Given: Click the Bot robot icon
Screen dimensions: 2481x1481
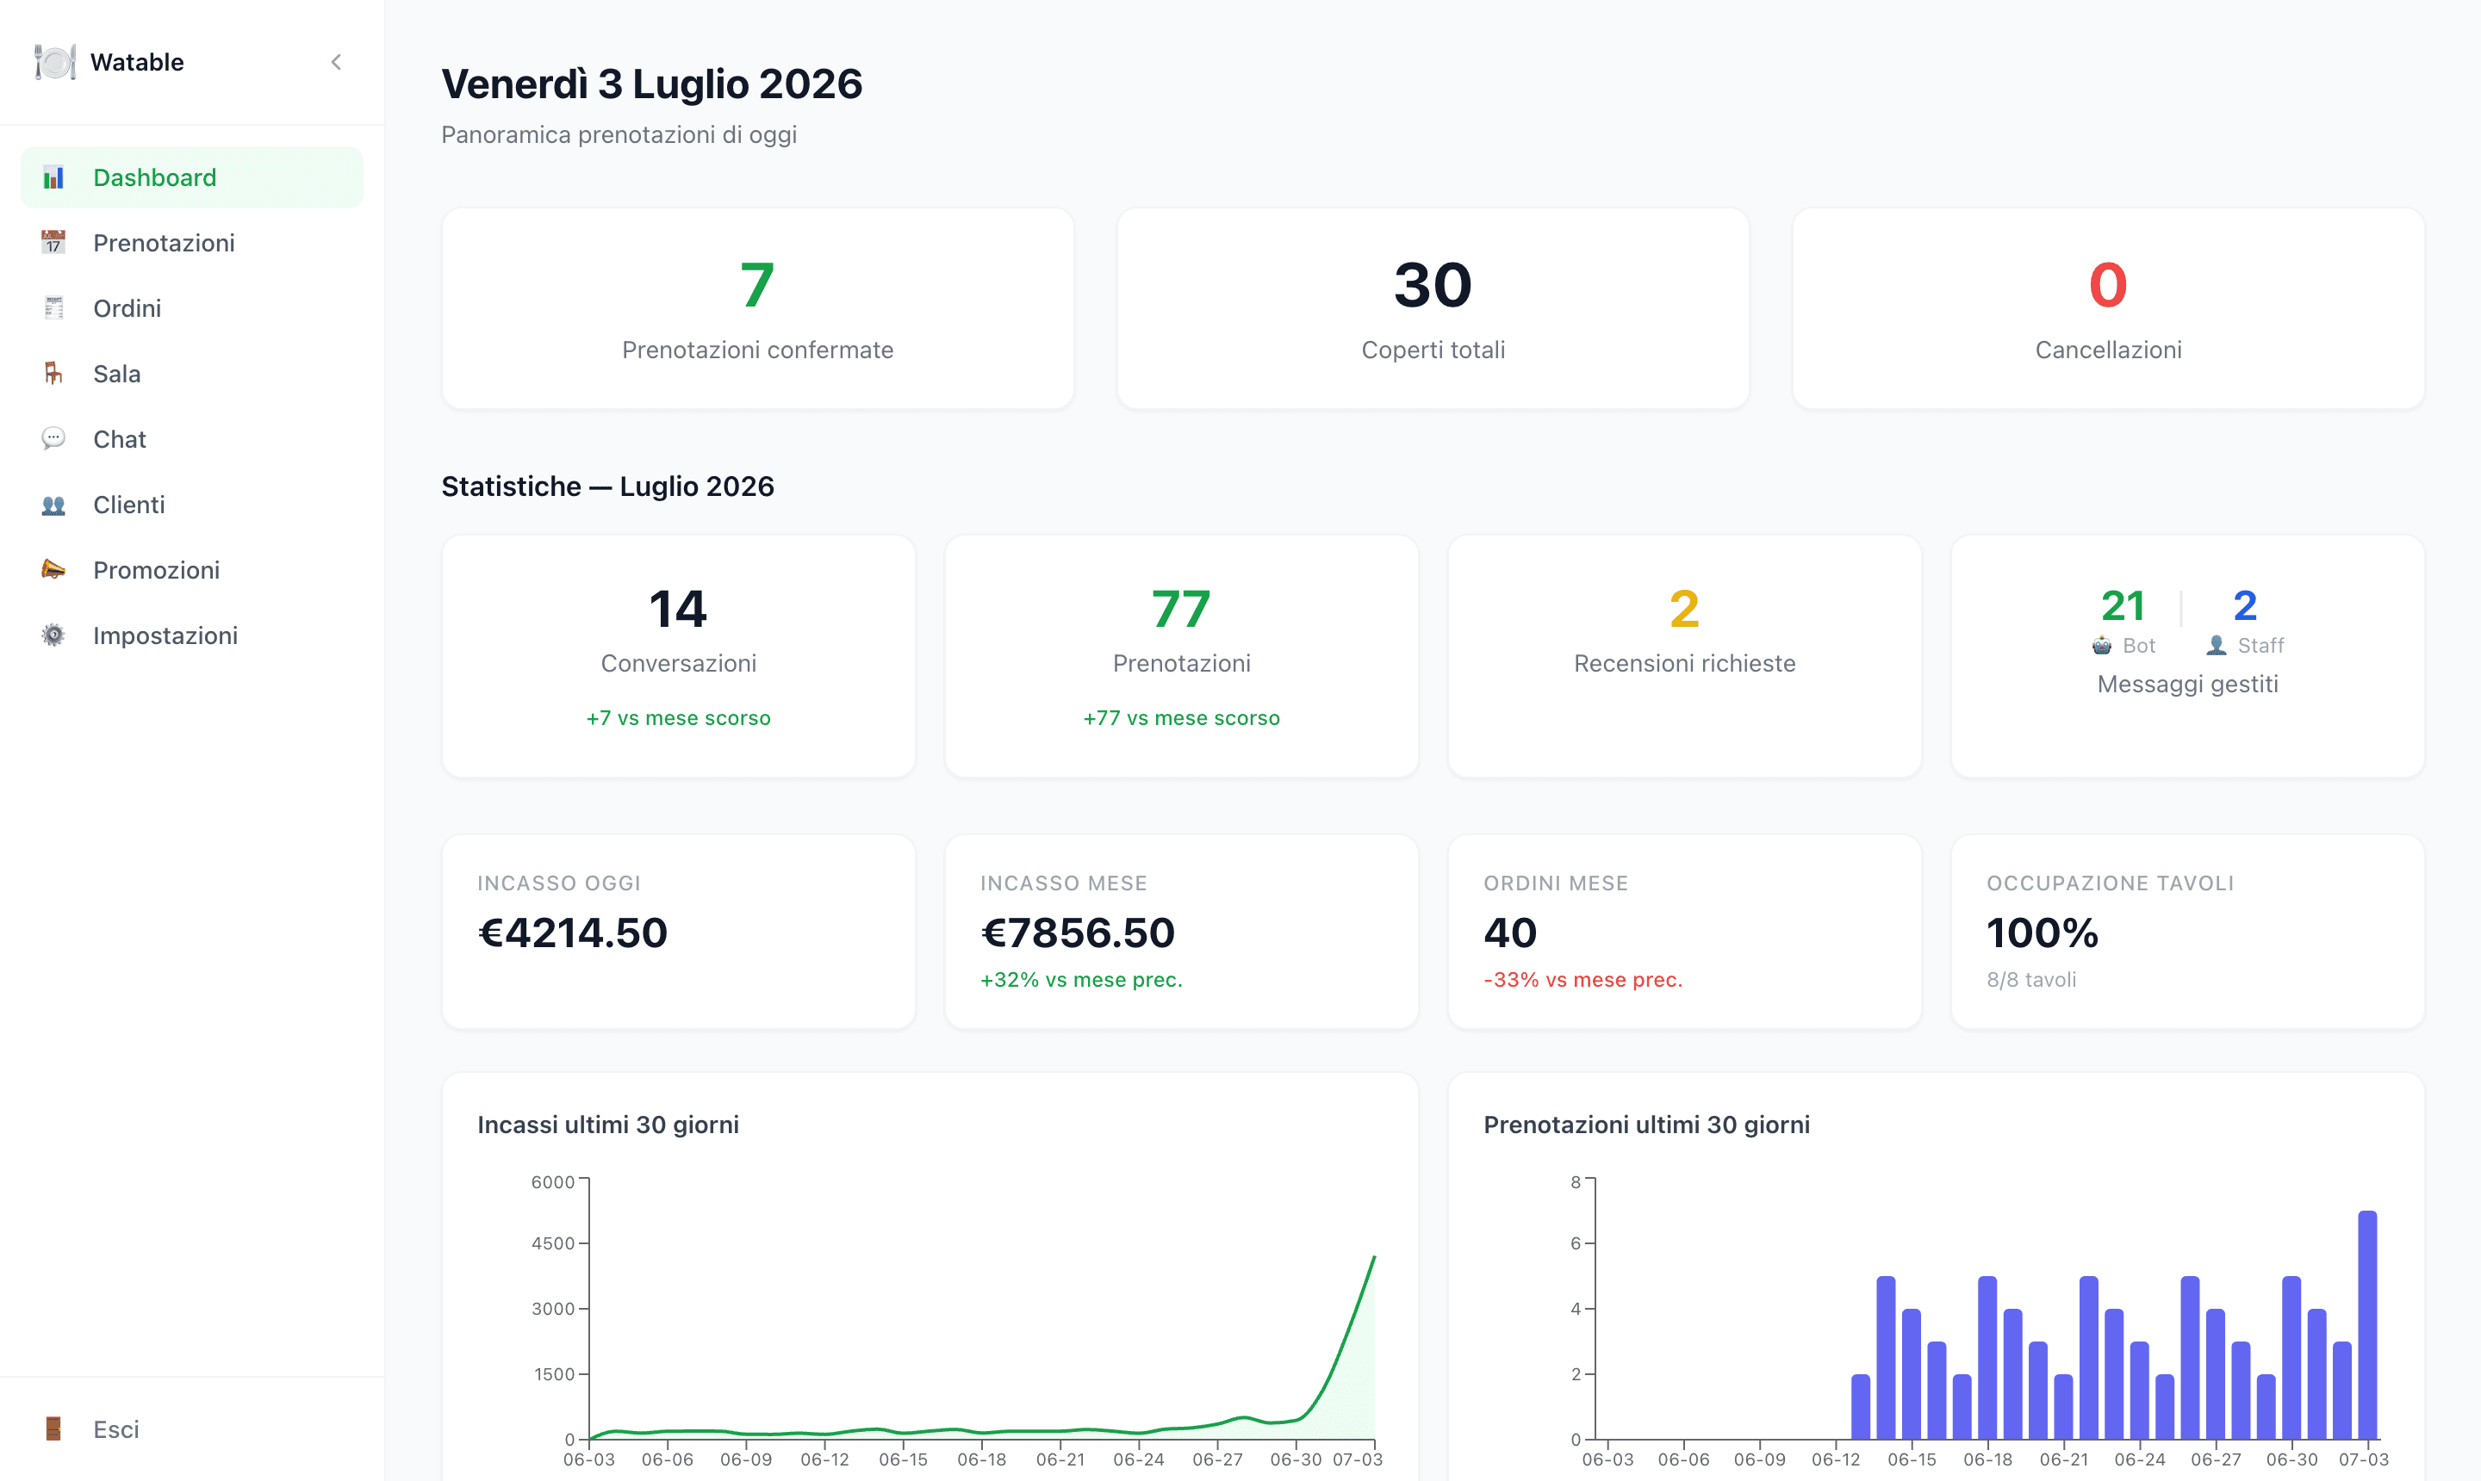Looking at the screenshot, I should point(2102,646).
